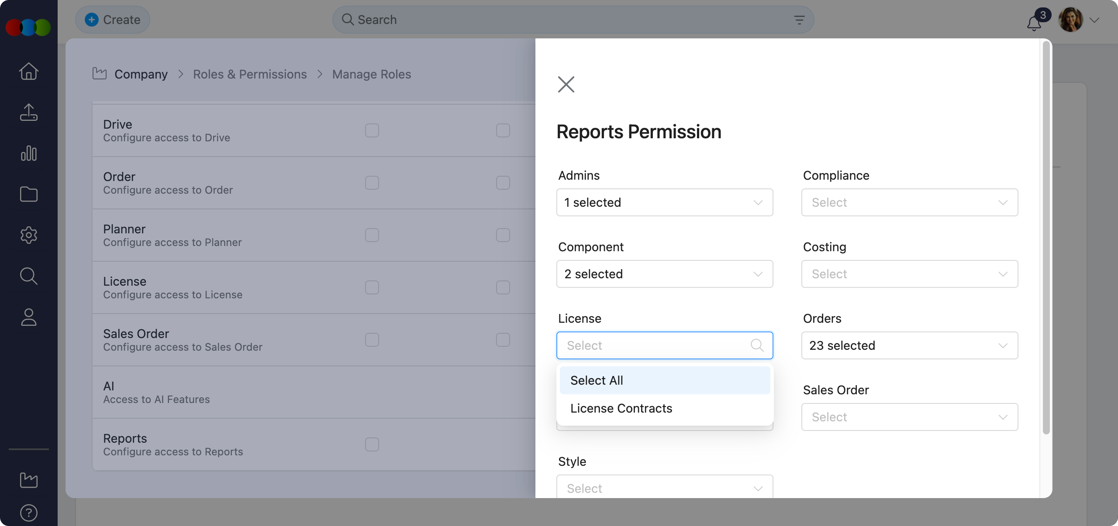Select the Search icon in sidebar
The image size is (1118, 526).
click(28, 276)
